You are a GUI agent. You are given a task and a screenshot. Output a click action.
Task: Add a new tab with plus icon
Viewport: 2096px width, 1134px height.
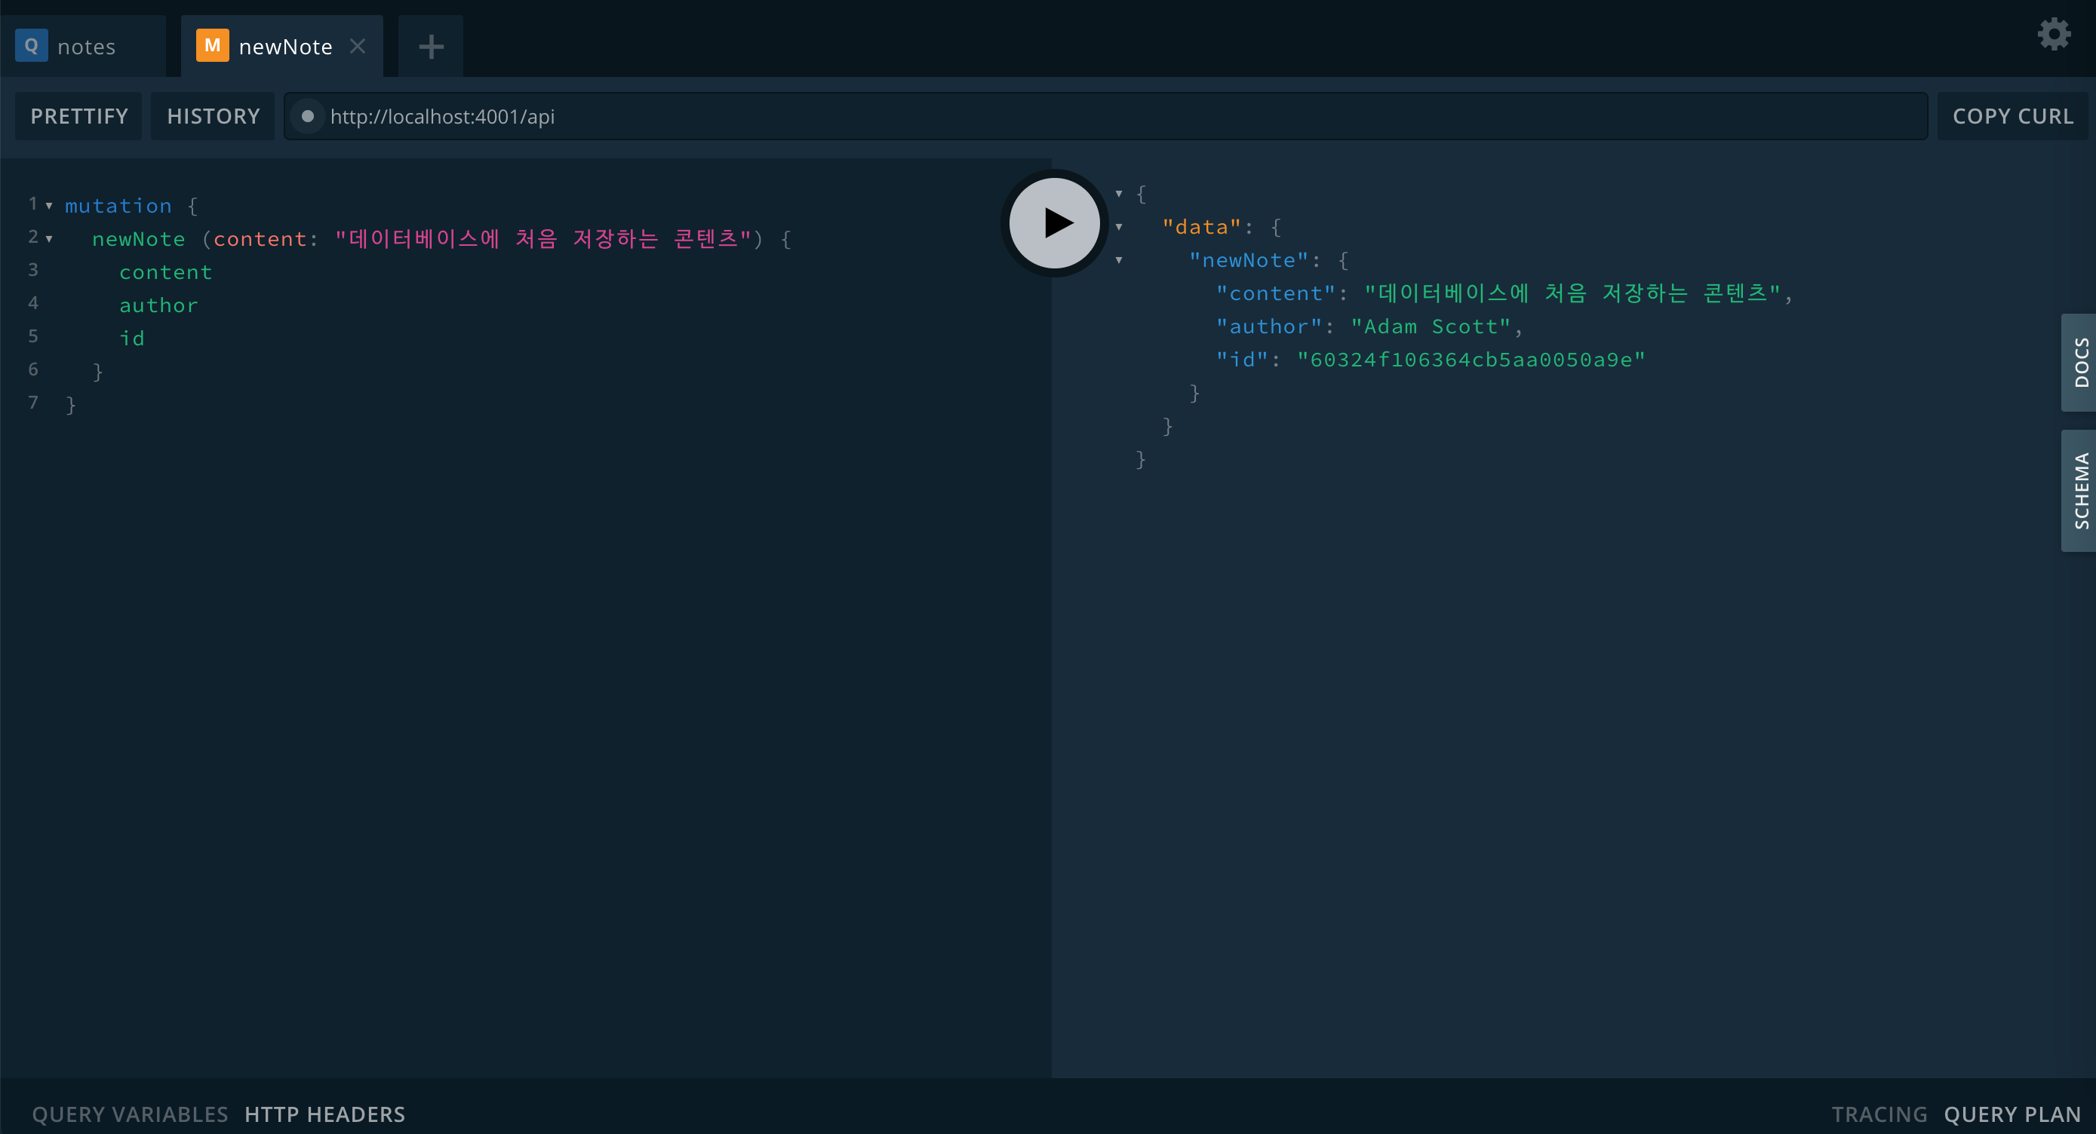pyautogui.click(x=430, y=46)
